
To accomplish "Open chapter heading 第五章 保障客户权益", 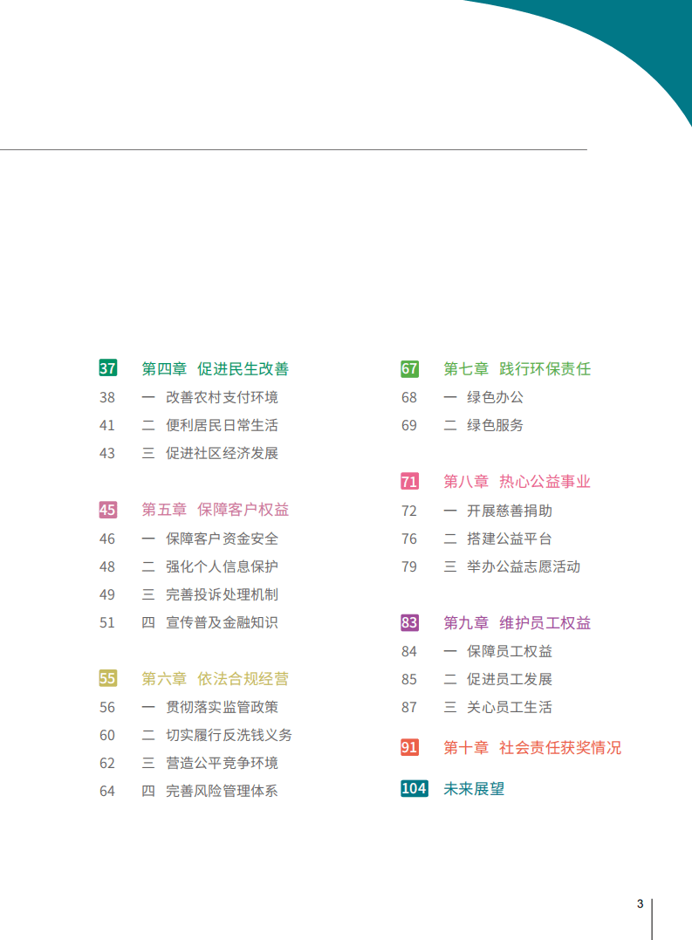I will pyautogui.click(x=215, y=510).
